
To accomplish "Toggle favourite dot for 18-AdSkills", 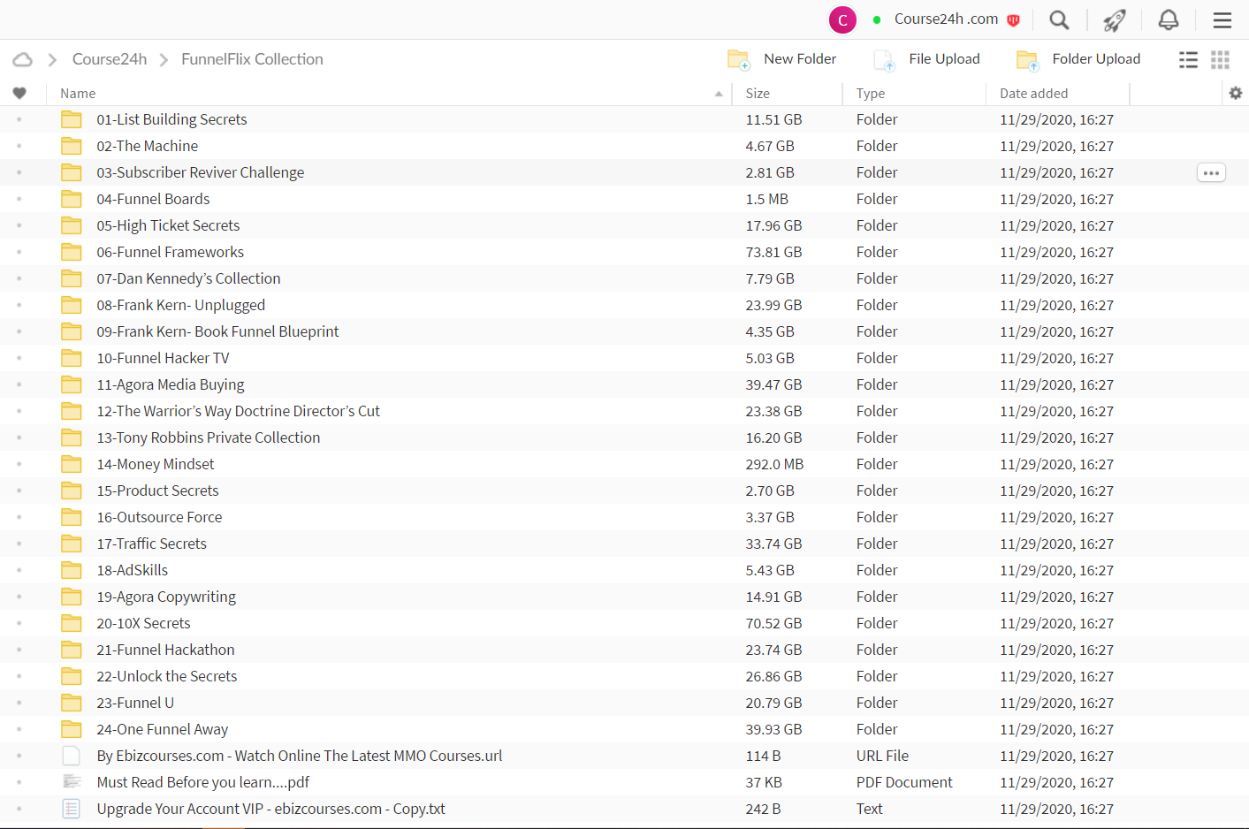I will pos(19,570).
